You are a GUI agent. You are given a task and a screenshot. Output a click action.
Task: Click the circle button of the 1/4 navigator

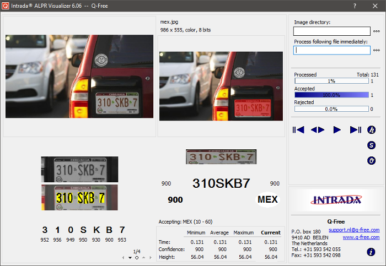[137, 258]
